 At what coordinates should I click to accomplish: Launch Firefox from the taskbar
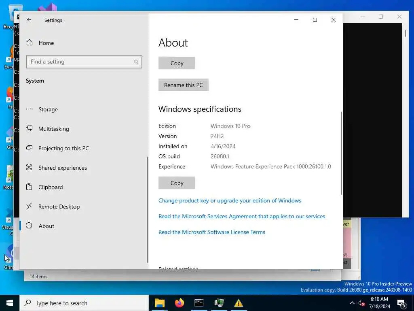click(x=179, y=303)
